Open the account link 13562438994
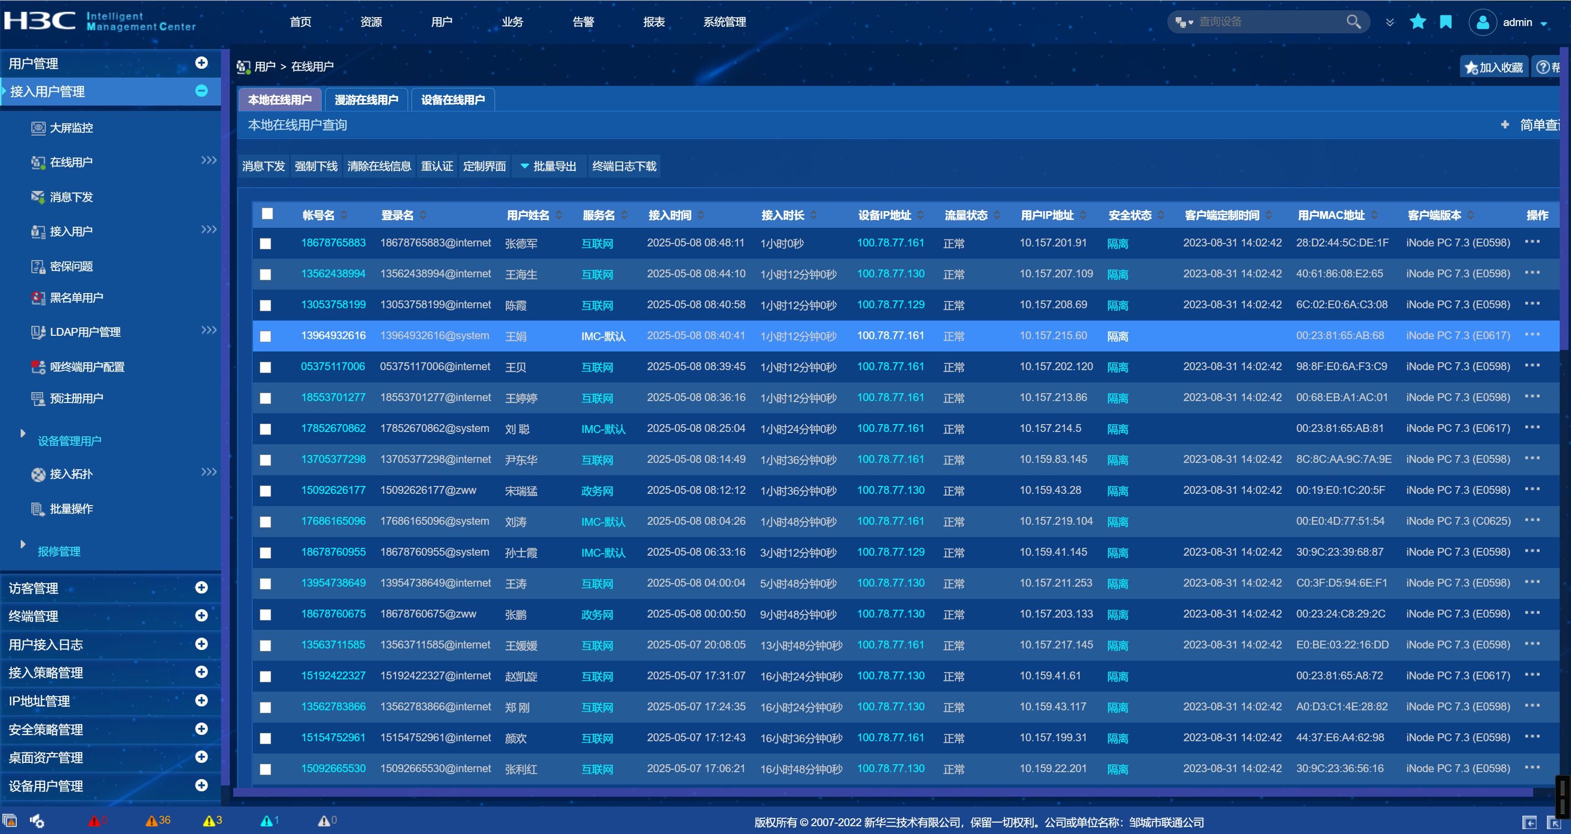This screenshot has height=834, width=1571. click(333, 274)
